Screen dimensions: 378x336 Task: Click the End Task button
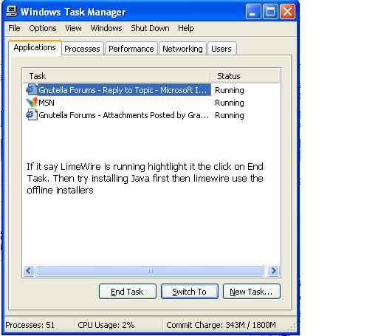[x=128, y=292]
